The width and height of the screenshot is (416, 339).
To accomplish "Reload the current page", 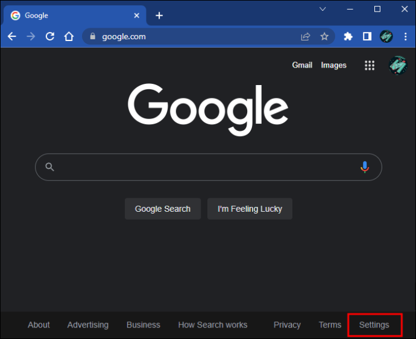I will (x=50, y=36).
